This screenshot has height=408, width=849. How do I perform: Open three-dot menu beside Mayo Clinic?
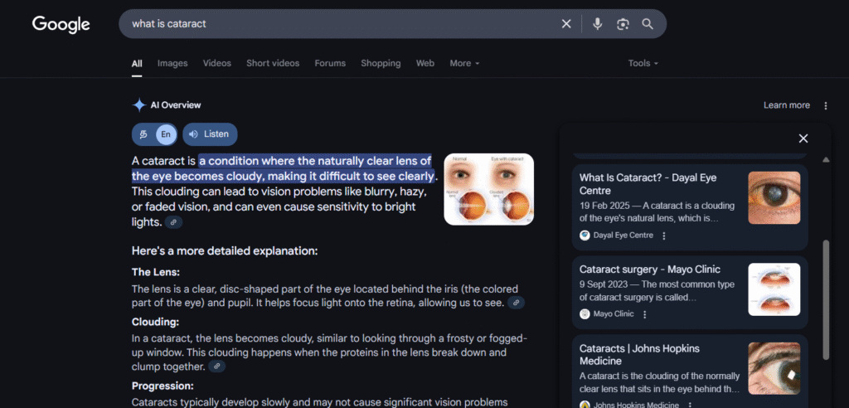pos(645,314)
